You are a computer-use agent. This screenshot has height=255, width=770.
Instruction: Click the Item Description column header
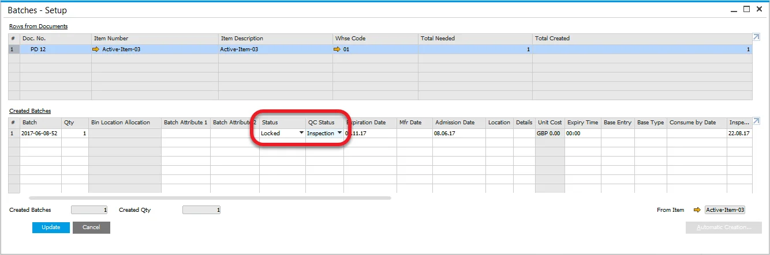(x=275, y=39)
